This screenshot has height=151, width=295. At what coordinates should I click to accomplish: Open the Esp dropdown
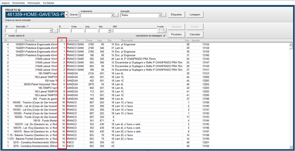pyautogui.click(x=109, y=31)
